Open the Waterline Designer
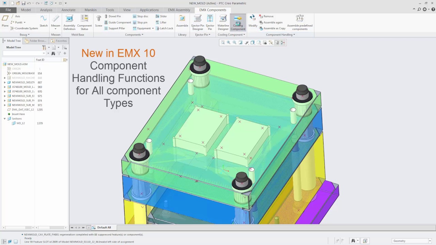This screenshot has width=436, height=245. point(223,22)
